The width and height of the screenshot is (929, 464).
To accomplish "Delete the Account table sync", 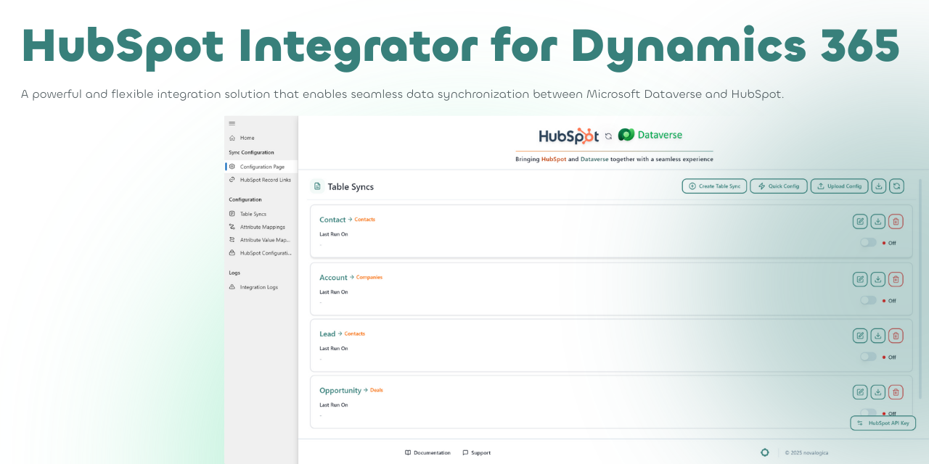I will [896, 279].
